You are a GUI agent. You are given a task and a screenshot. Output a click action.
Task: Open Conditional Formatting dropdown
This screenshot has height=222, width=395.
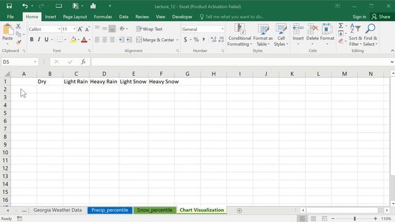pos(239,35)
